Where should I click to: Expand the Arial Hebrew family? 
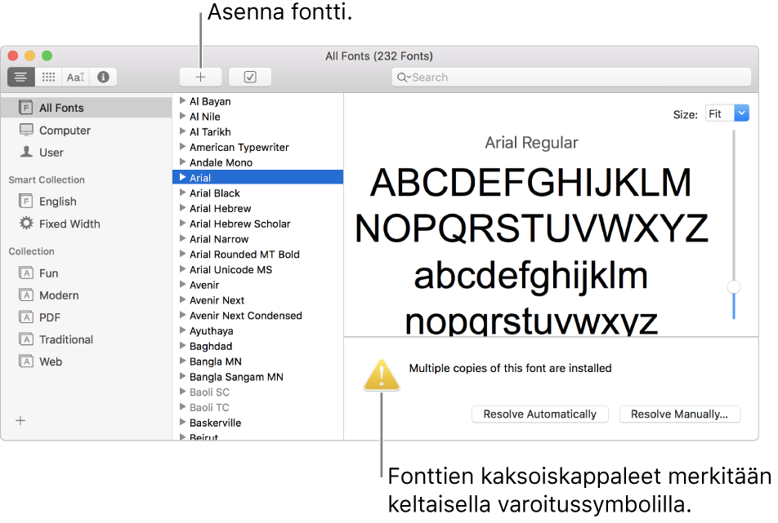point(182,208)
